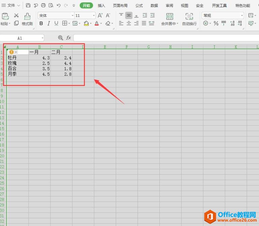
Task: Align text to top
Action: click(x=121, y=15)
